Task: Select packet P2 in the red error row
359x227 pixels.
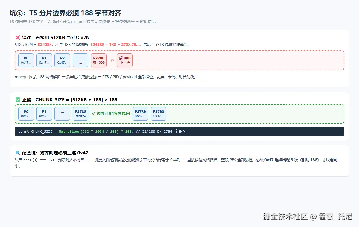Action: point(62,60)
